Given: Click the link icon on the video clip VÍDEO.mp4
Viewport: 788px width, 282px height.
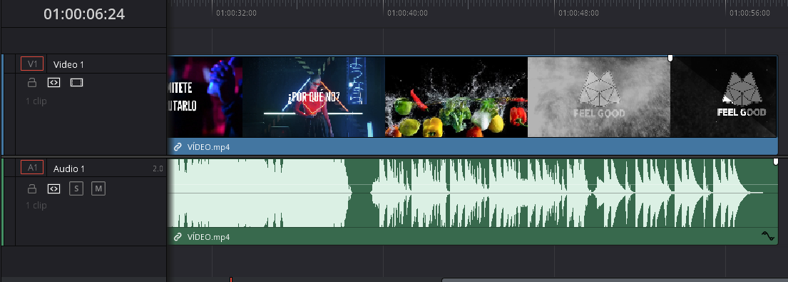Looking at the screenshot, I should [178, 147].
